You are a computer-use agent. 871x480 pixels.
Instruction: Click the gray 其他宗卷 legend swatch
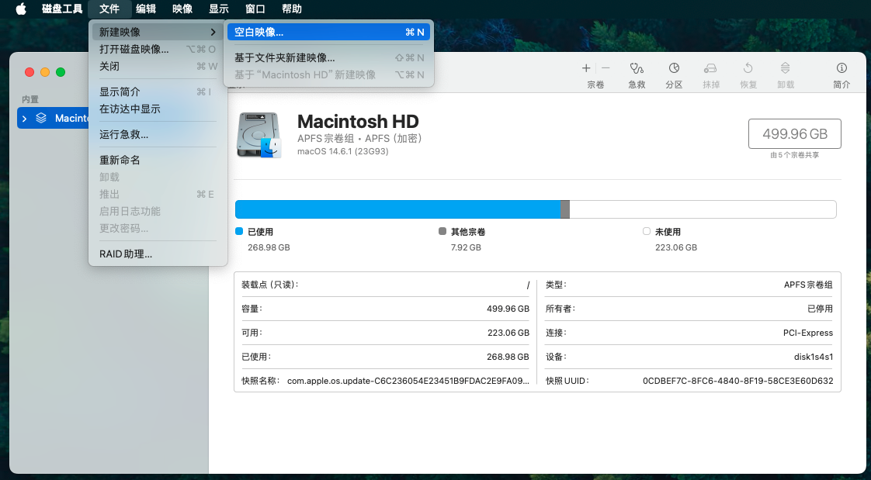pos(442,231)
